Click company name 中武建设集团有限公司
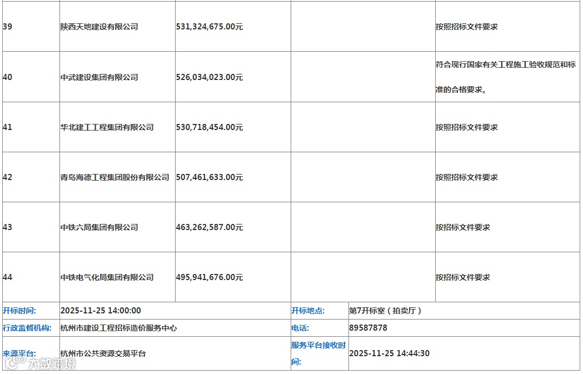This screenshot has height=374, width=583. pyautogui.click(x=99, y=77)
